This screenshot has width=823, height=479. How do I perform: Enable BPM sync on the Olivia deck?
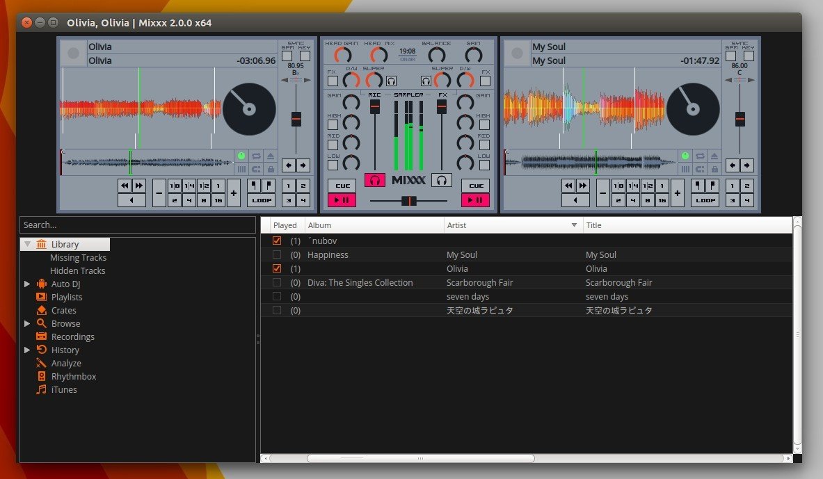tap(287, 56)
